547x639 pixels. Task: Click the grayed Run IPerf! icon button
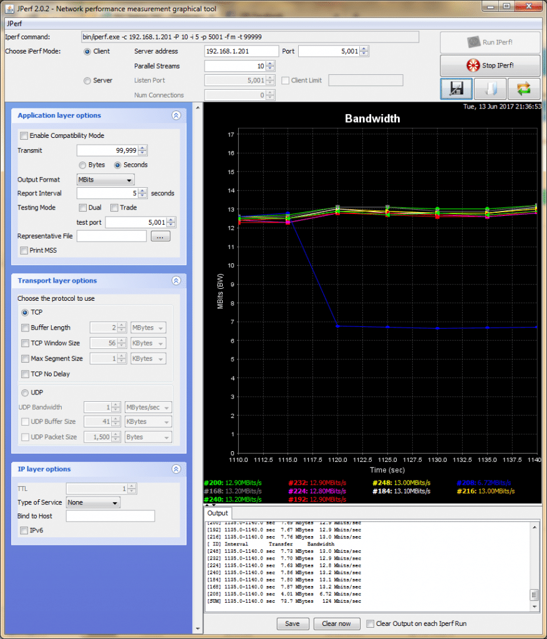tap(490, 42)
